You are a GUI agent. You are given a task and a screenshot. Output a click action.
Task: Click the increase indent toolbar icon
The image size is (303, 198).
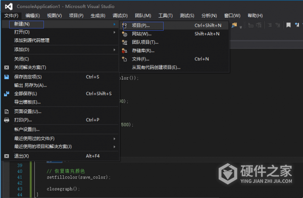pyautogui.click(x=278, y=25)
